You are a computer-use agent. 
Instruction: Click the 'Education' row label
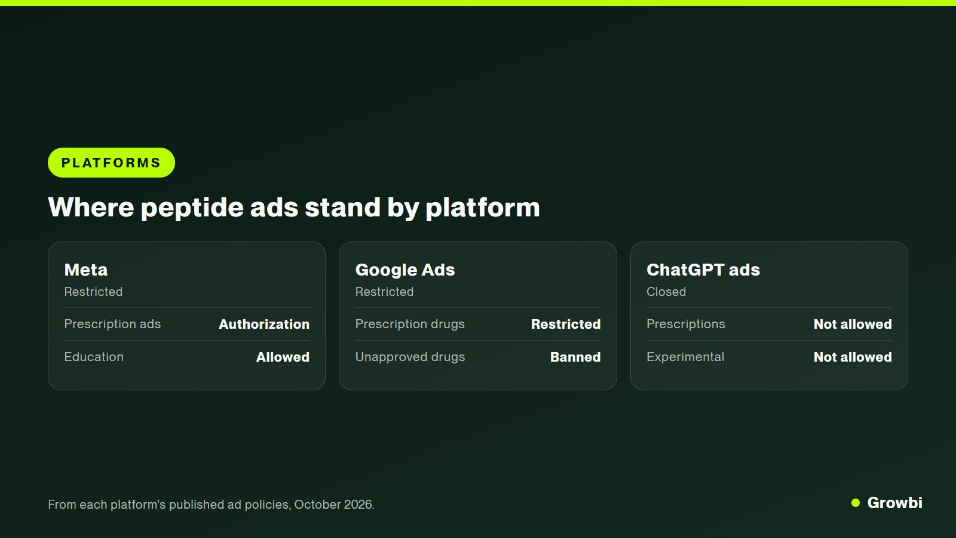coord(94,357)
